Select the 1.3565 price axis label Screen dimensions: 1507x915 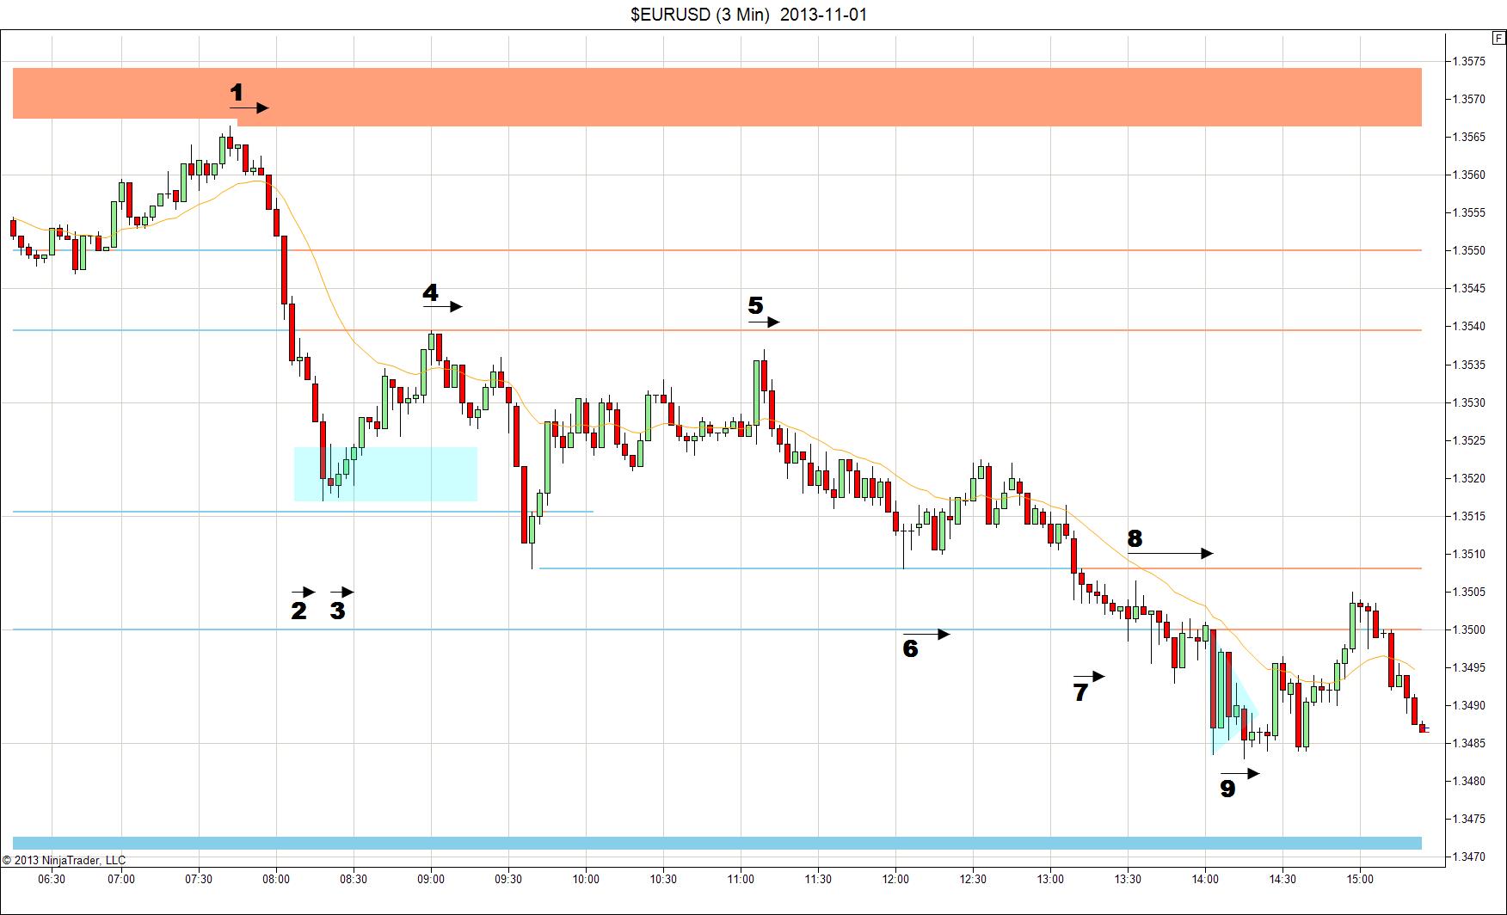point(1469,137)
